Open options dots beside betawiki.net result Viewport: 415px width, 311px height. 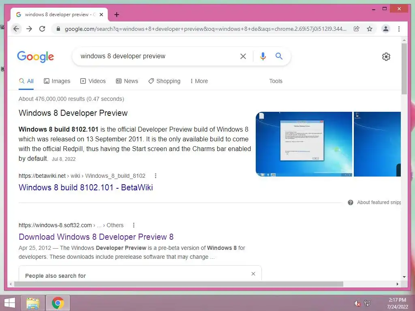tap(156, 176)
